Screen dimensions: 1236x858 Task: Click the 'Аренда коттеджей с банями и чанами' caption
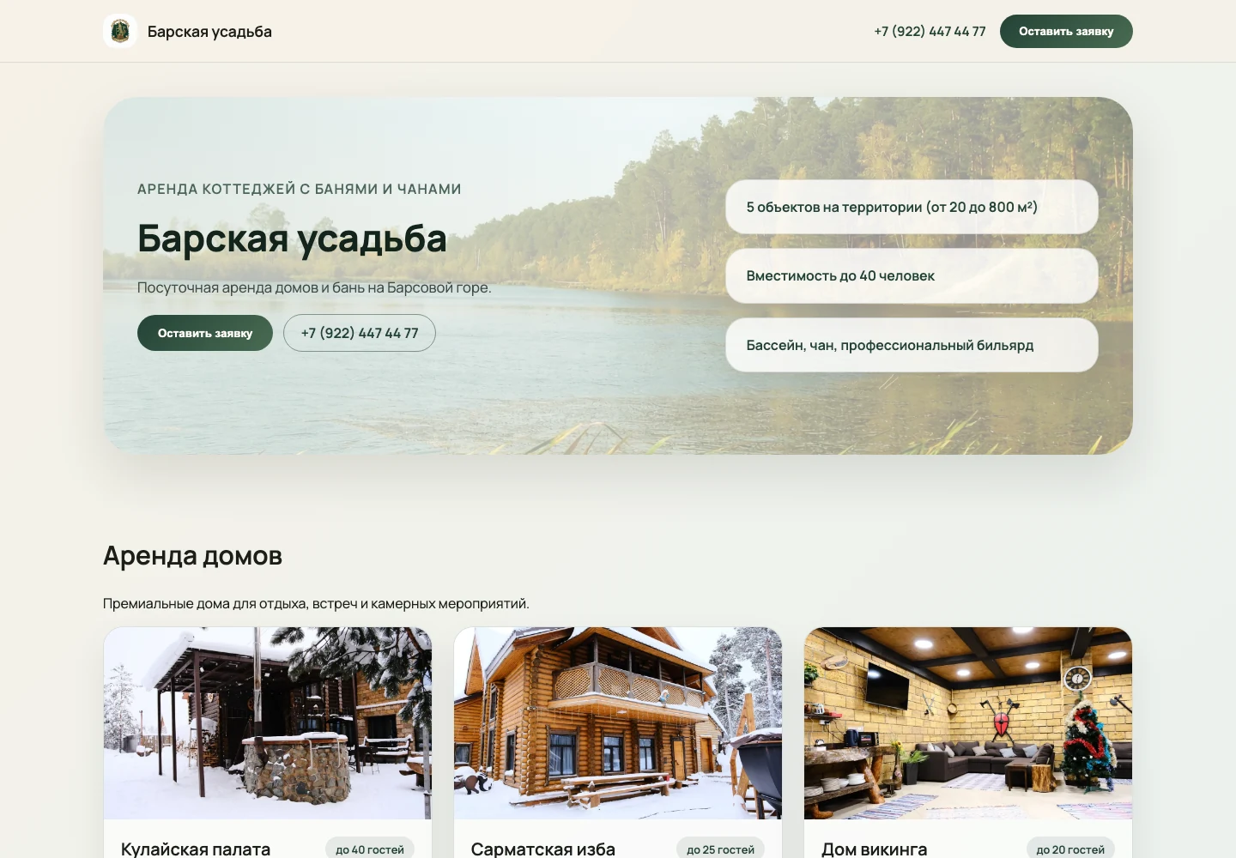pos(300,189)
